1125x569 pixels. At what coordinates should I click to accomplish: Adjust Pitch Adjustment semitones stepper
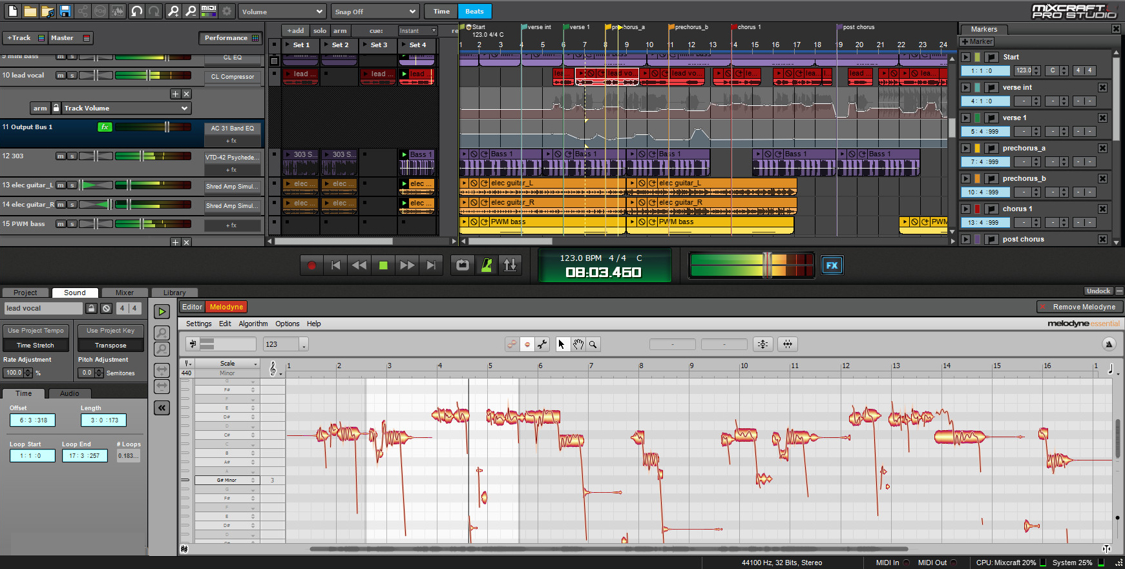pos(99,373)
